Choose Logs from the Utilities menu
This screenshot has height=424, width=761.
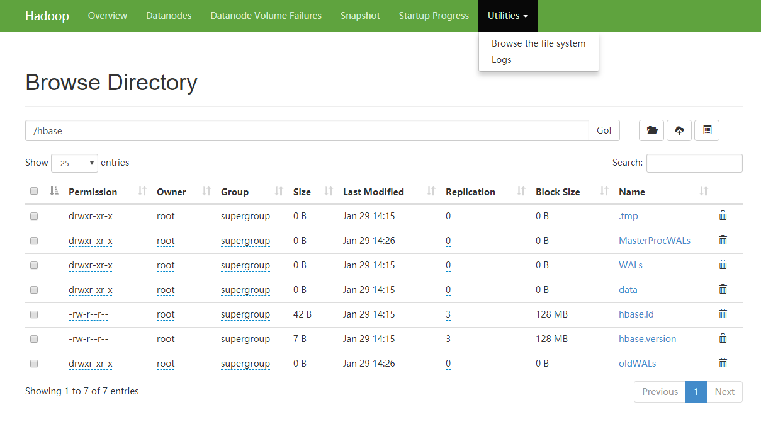tap(502, 60)
